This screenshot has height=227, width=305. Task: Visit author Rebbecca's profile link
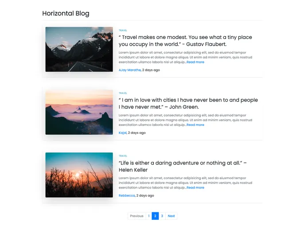coord(126,196)
